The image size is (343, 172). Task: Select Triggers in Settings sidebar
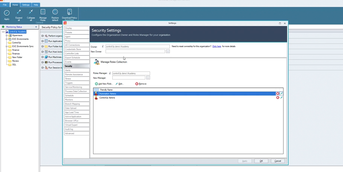click(77, 83)
